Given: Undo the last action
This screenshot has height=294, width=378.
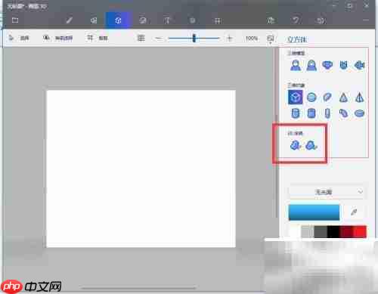Looking at the screenshot, I should [296, 20].
